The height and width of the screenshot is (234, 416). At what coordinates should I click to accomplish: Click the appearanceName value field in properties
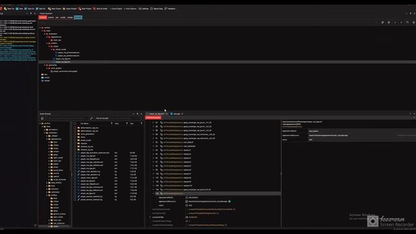361,131
